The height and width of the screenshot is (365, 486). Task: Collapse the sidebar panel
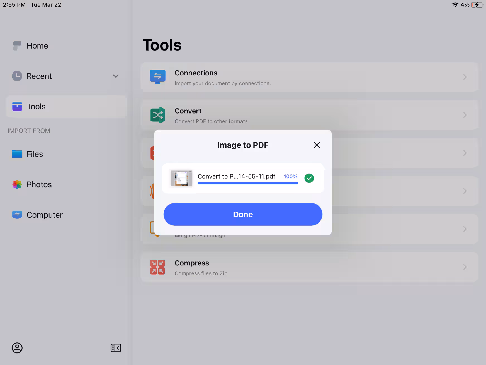click(x=116, y=348)
